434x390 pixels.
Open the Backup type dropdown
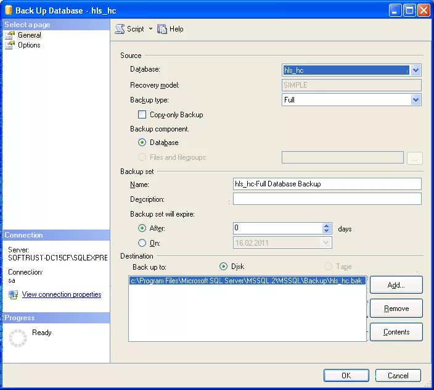pos(416,100)
